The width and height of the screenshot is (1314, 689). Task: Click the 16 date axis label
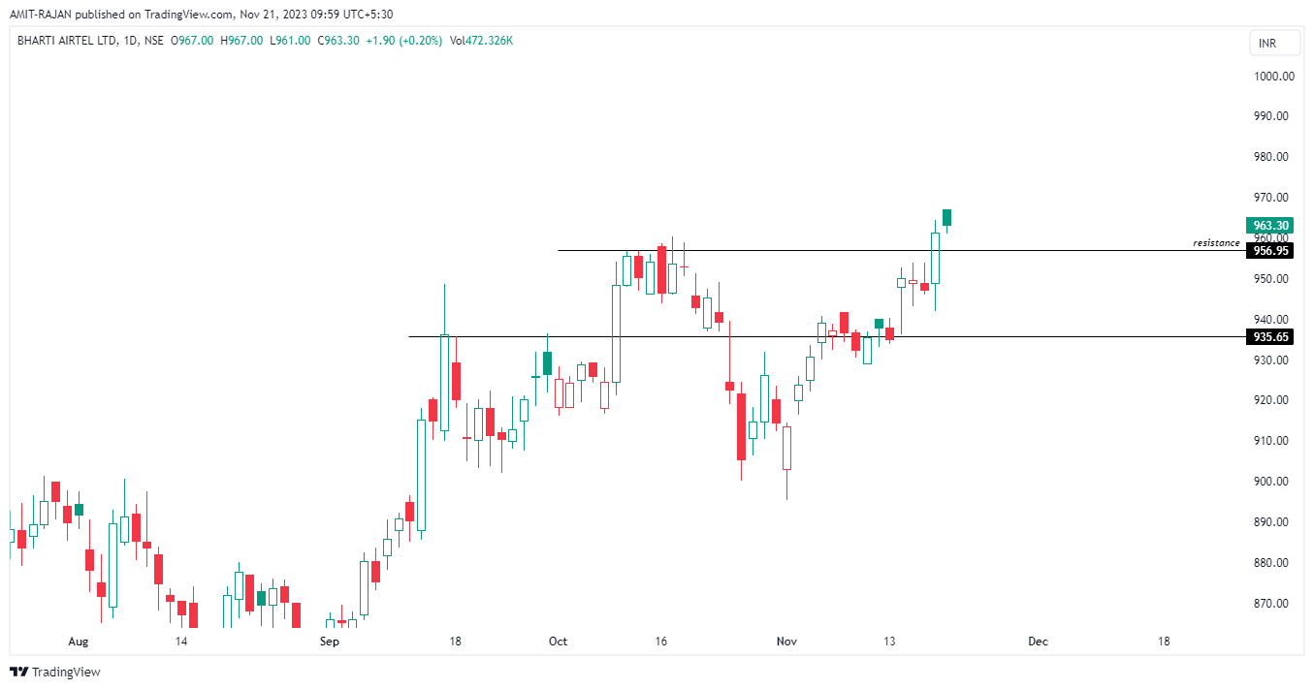click(661, 642)
